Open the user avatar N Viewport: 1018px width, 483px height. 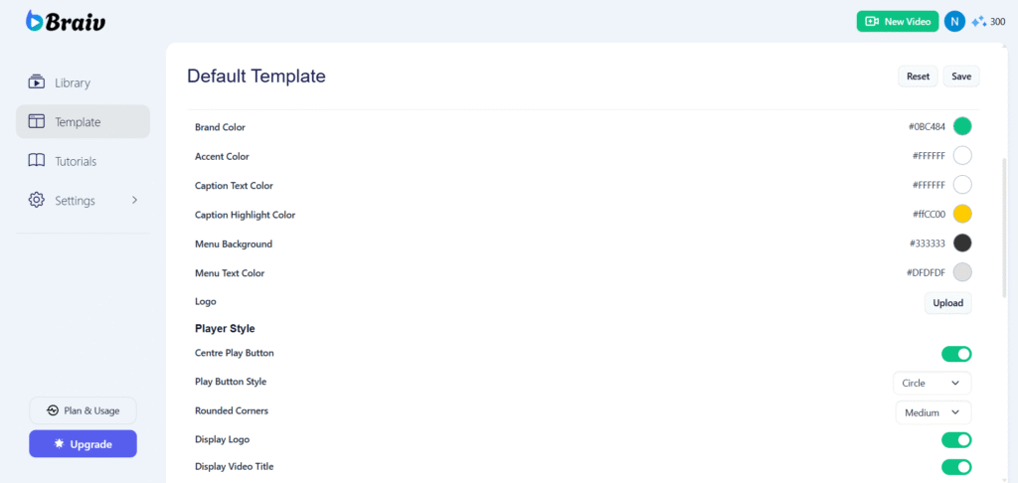coord(954,21)
